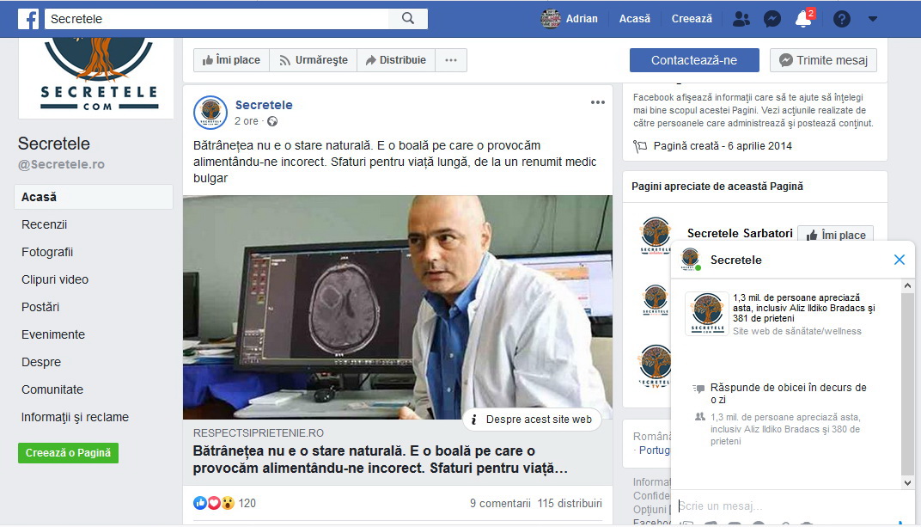Click the Facebook search input field
This screenshot has height=527, width=921.
[x=217, y=19]
